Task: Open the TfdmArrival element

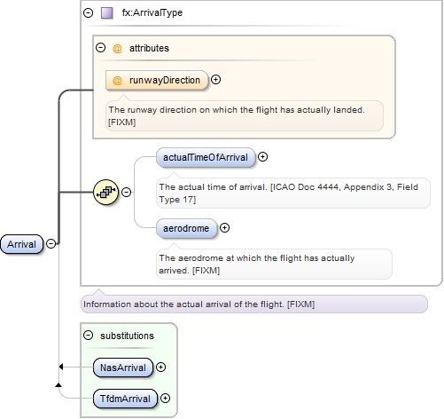Action: [x=125, y=399]
